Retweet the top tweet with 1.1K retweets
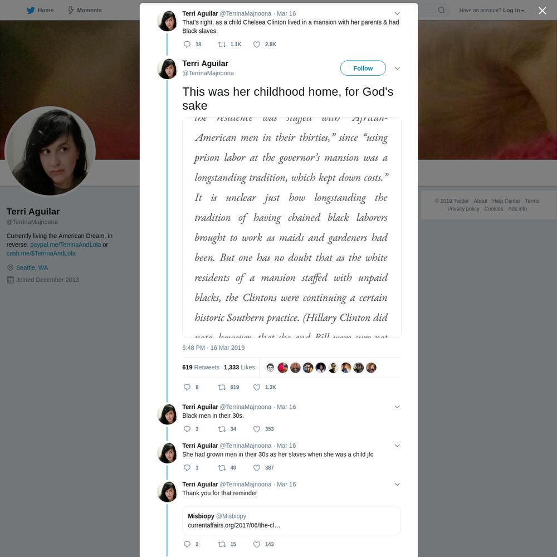 click(222, 45)
